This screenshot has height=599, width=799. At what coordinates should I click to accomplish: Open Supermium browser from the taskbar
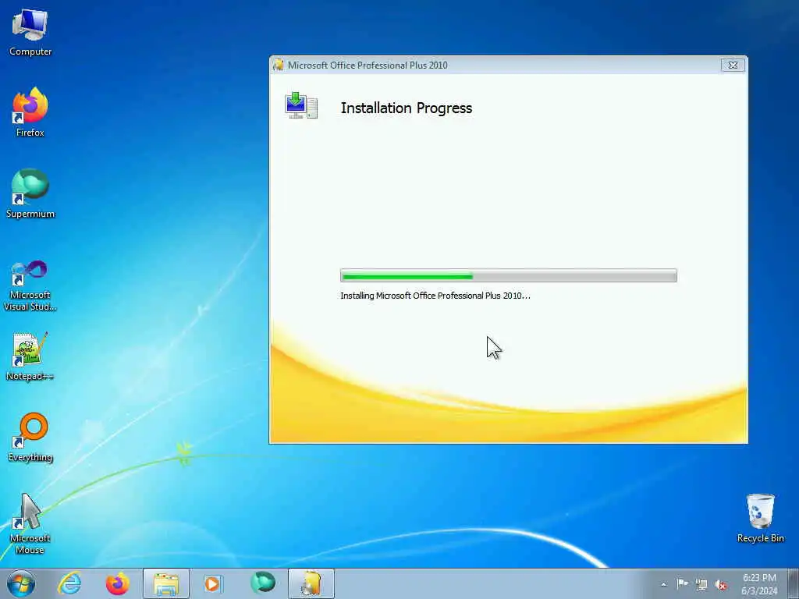coord(262,583)
